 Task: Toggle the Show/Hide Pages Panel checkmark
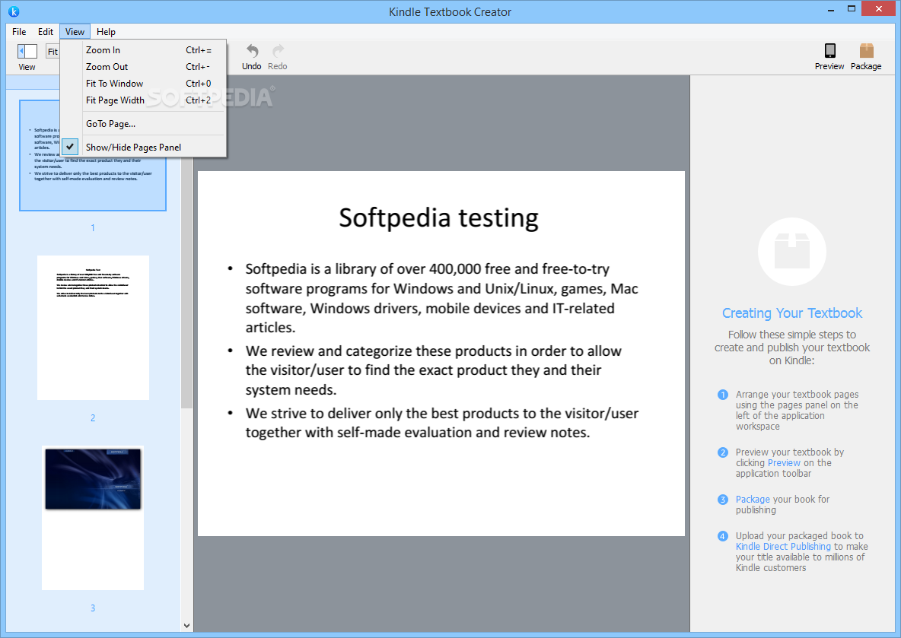(x=70, y=147)
